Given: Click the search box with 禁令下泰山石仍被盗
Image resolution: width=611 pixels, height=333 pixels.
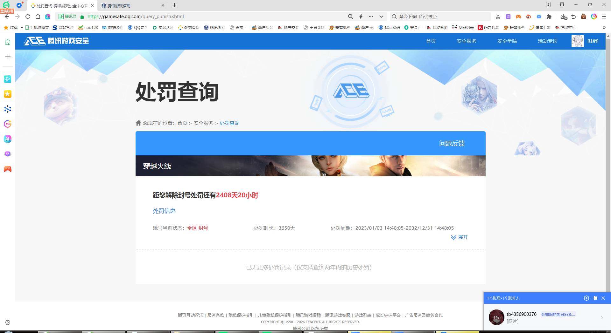Looking at the screenshot, I should (x=440, y=17).
